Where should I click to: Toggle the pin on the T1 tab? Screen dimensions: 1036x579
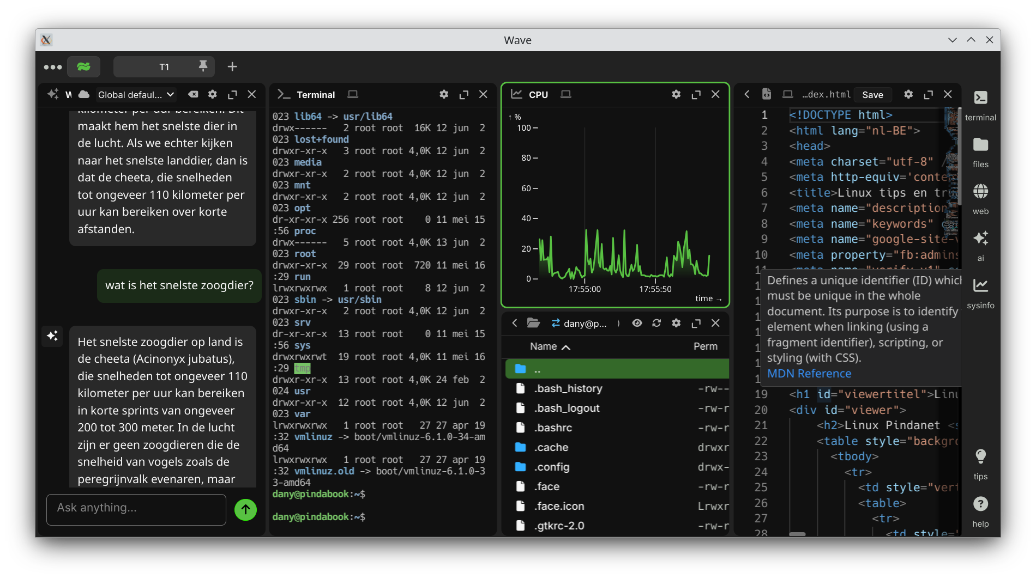tap(203, 66)
